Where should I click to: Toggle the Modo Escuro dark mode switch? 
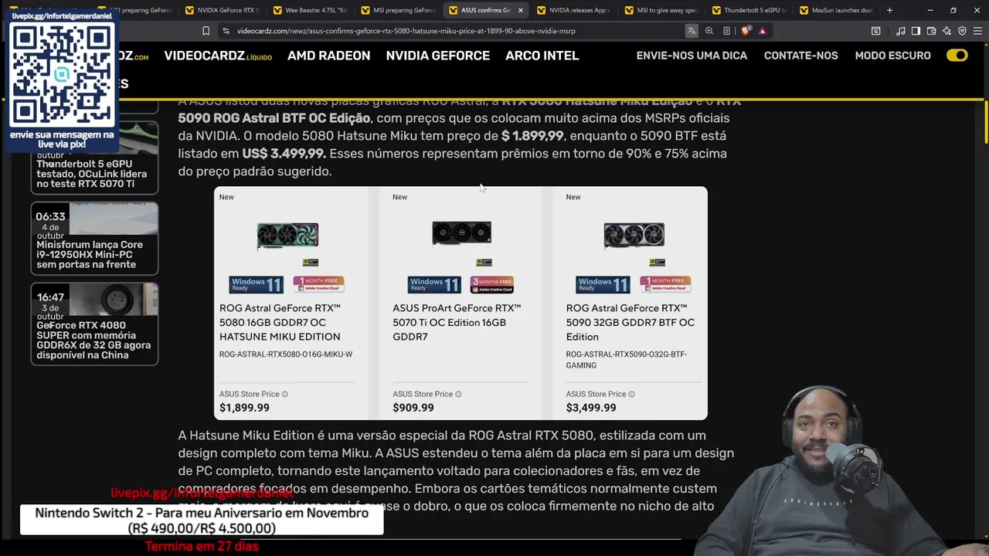point(957,56)
